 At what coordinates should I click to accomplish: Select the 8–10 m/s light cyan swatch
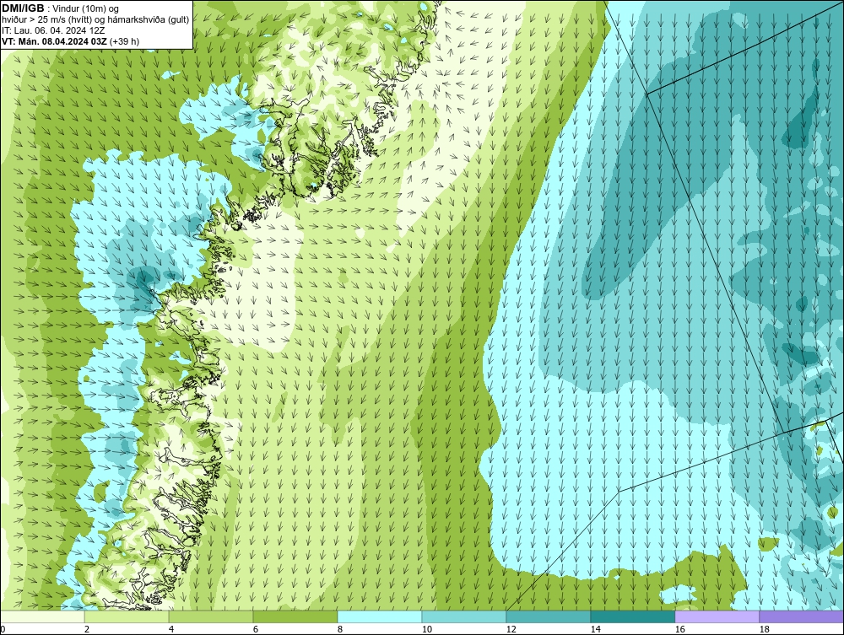(380, 616)
